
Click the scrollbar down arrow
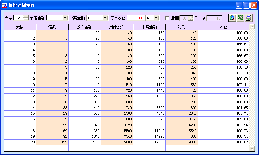click(x=252, y=149)
